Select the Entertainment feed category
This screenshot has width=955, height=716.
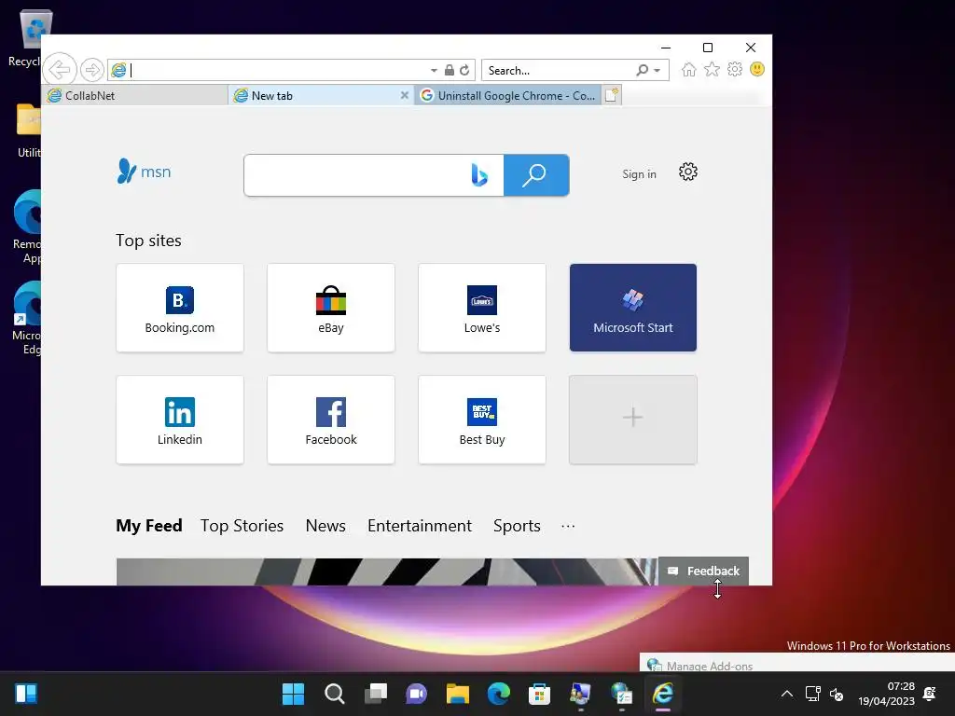[x=420, y=526]
